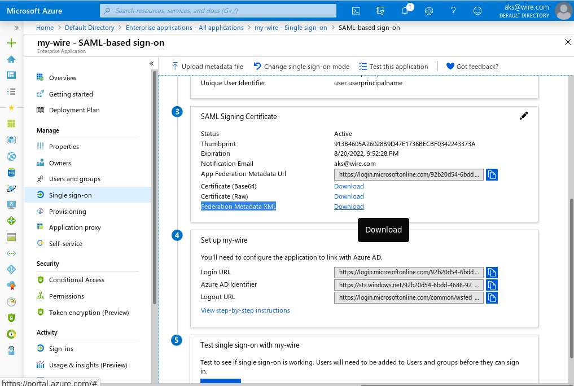Download Certificate (Base64)
Image resolution: width=574 pixels, height=386 pixels.
(349, 186)
